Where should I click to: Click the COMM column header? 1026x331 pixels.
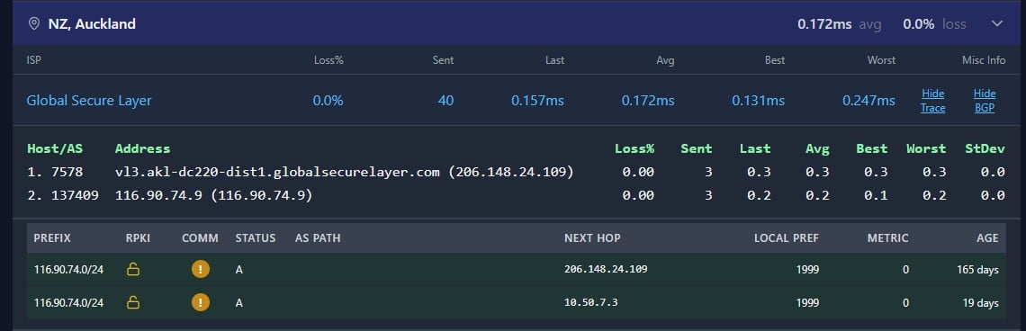[x=200, y=238]
